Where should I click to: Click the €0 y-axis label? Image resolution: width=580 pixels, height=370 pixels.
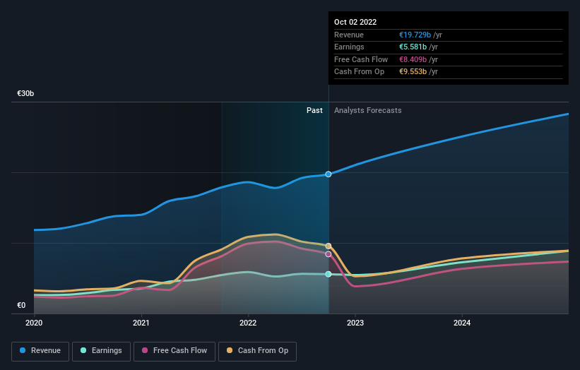coord(21,305)
